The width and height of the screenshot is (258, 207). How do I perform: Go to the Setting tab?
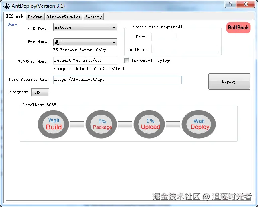tap(93, 17)
